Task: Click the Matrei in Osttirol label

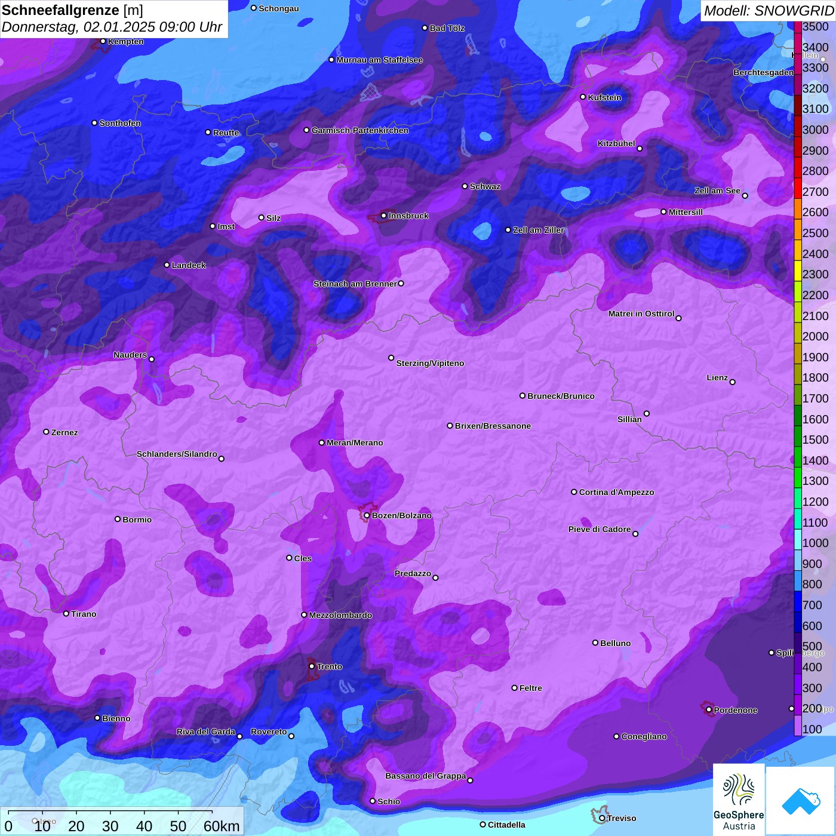Action: pyautogui.click(x=641, y=314)
